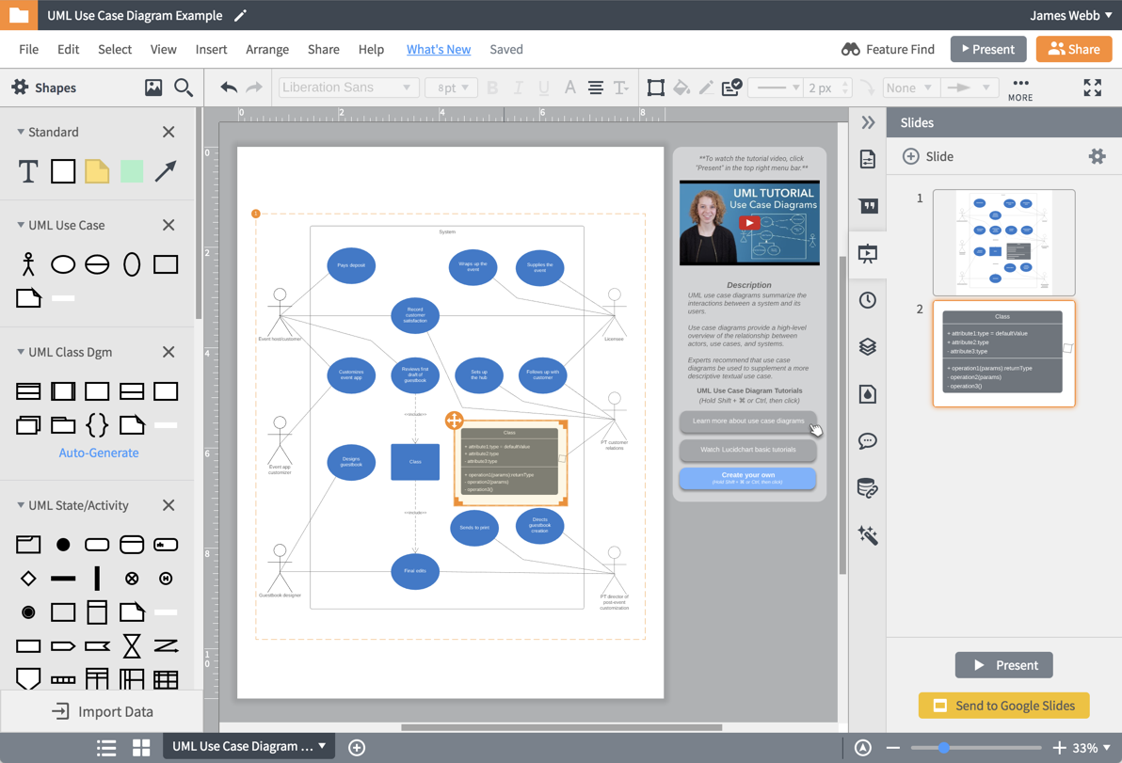Click the zoom slider handle
This screenshot has width=1122, height=763.
point(943,747)
